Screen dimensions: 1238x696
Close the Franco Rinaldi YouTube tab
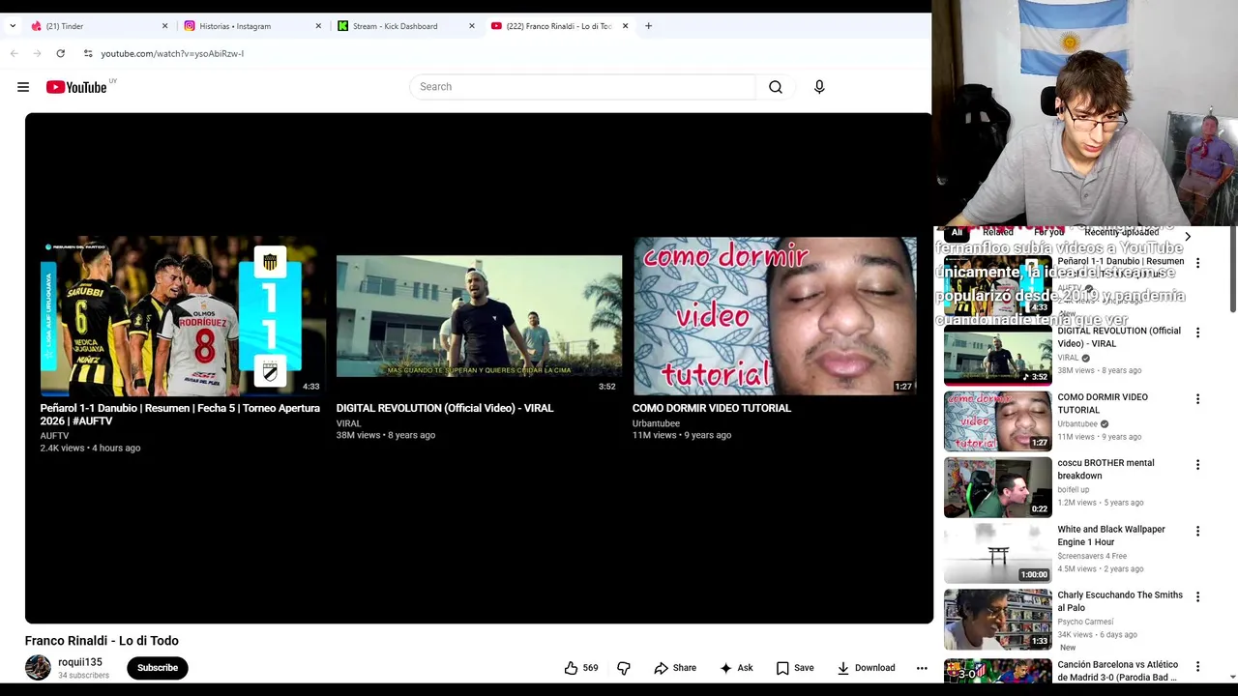click(x=625, y=26)
